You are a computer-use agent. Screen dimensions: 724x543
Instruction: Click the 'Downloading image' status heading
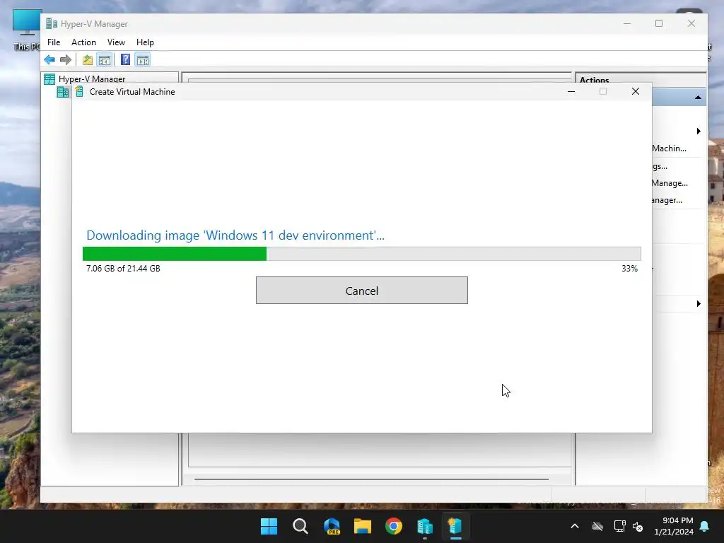[x=235, y=235]
